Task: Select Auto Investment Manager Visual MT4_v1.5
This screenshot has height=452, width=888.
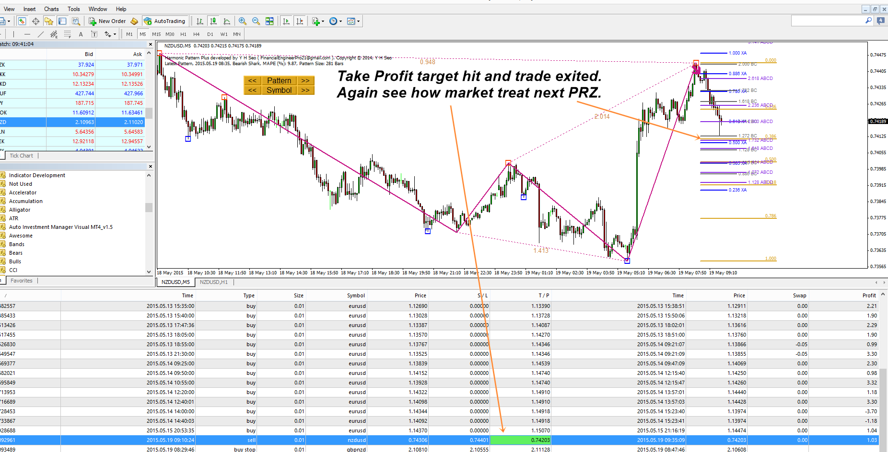Action: click(61, 227)
